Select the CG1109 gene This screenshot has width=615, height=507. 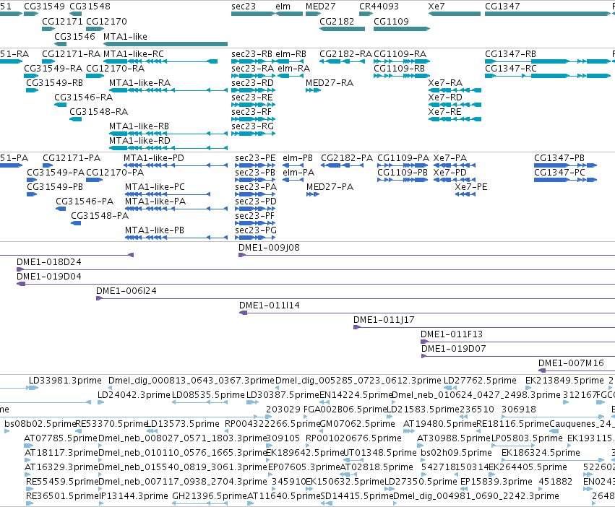[x=402, y=29]
